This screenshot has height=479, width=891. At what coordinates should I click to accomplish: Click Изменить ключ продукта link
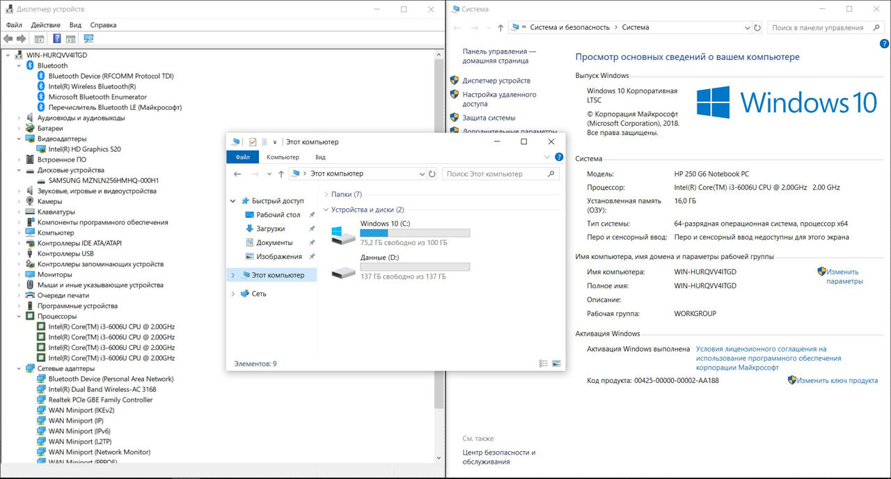[x=837, y=381]
